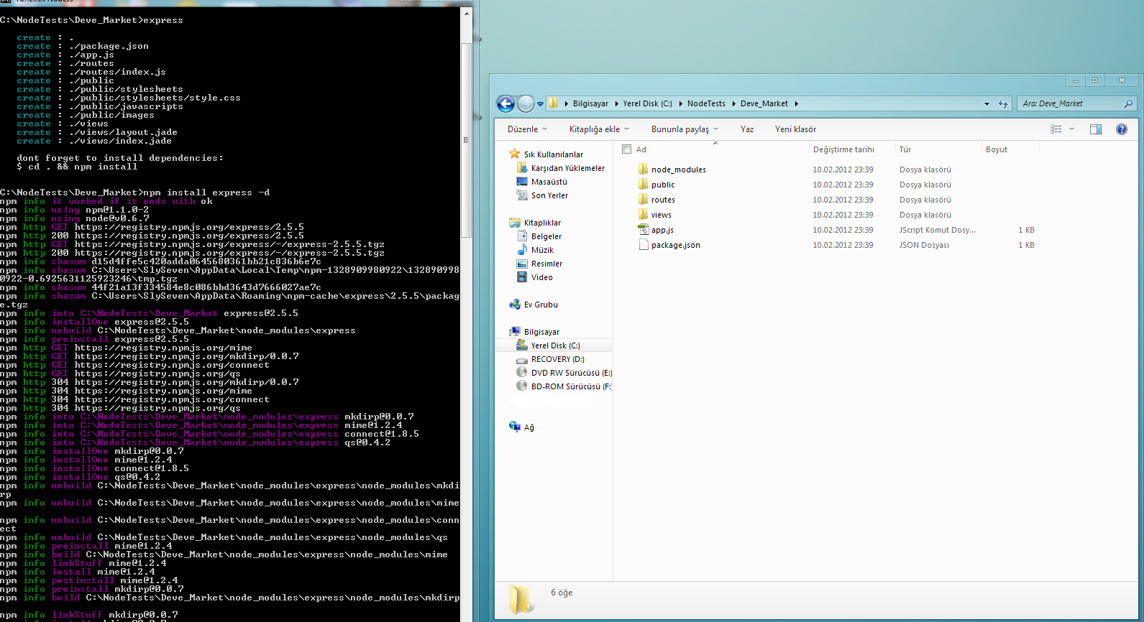The width and height of the screenshot is (1144, 622).
Task: Toggle the select-all checkbox in header
Action: click(626, 149)
